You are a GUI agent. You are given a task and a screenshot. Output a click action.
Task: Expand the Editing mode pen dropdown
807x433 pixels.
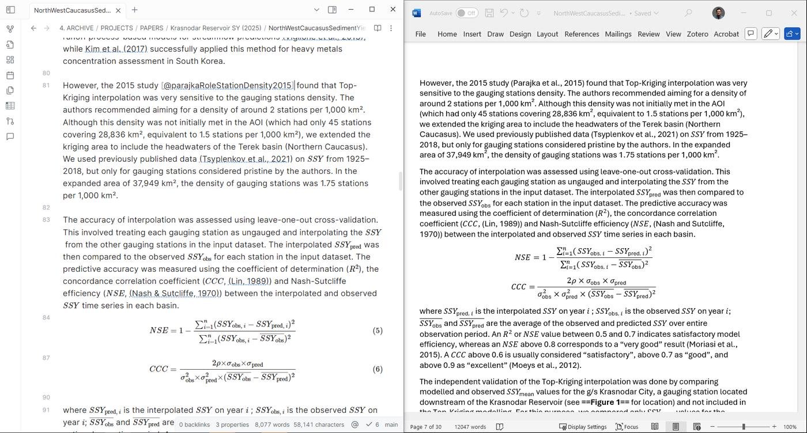click(x=771, y=34)
